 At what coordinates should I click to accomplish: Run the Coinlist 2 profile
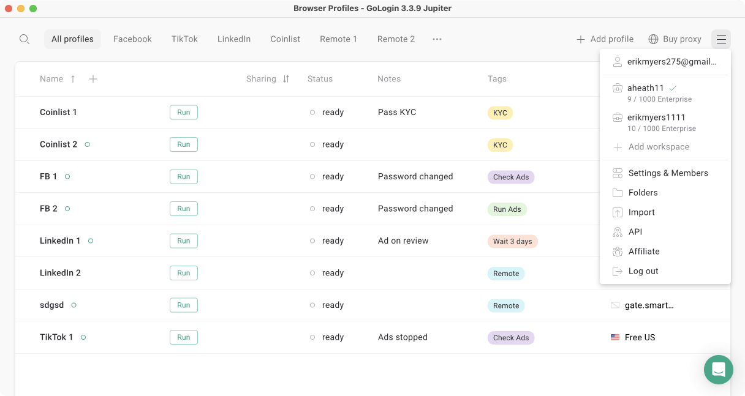184,144
